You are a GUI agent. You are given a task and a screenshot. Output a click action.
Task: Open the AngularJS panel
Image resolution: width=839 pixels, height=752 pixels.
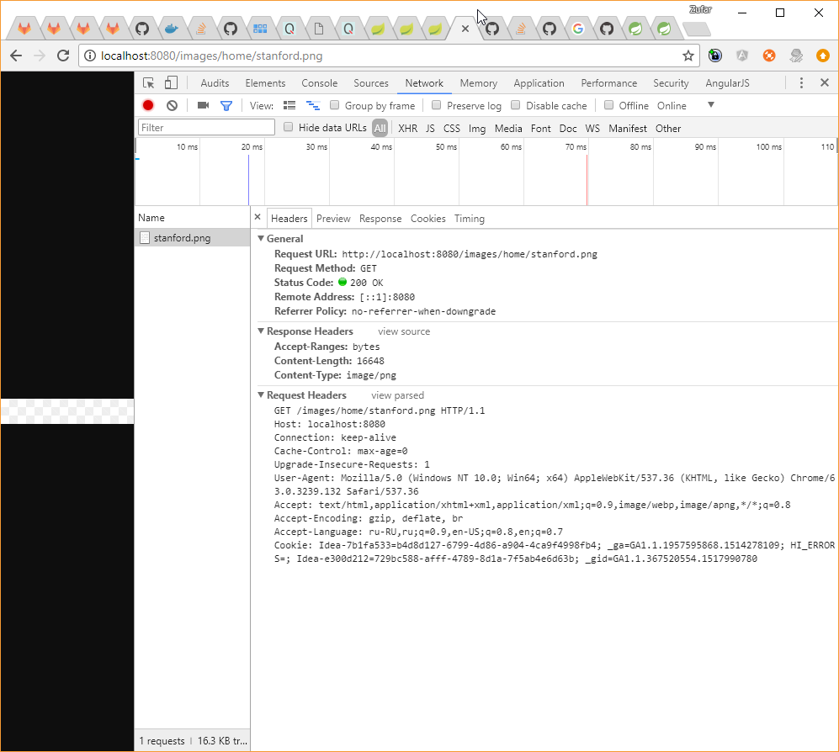(x=727, y=83)
